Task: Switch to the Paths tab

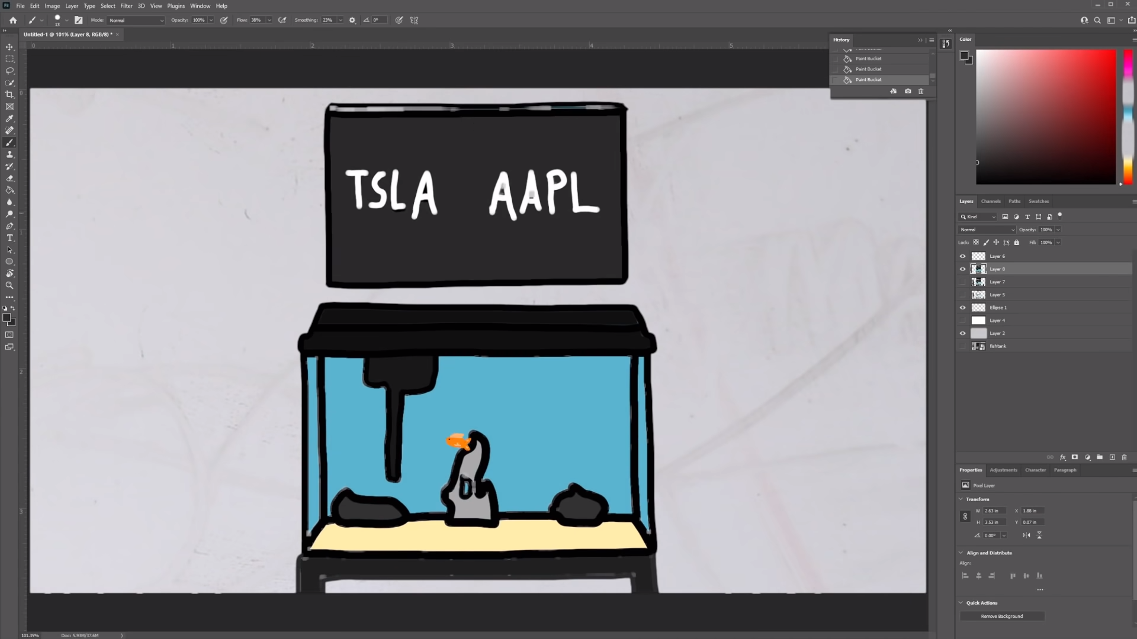Action: pos(1014,201)
